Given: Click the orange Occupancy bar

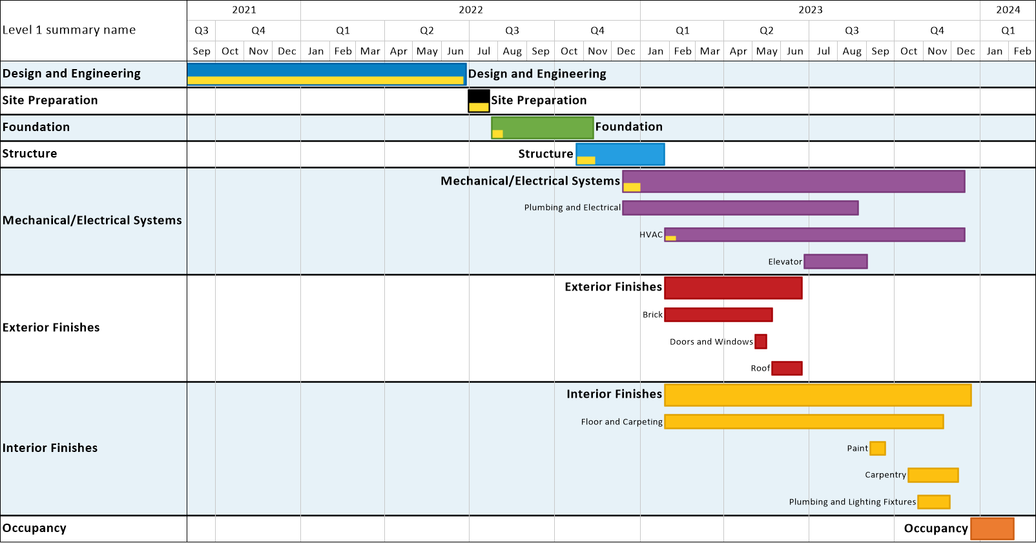Looking at the screenshot, I should coord(992,529).
